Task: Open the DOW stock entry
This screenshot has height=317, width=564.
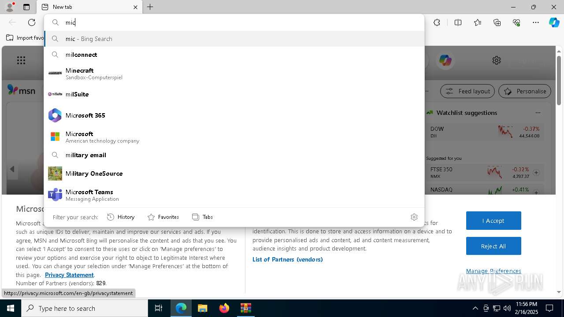Action: click(485, 132)
